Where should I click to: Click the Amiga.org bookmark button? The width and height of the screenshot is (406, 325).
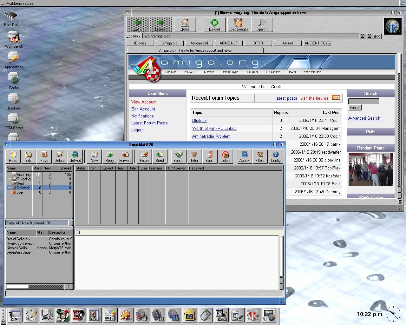coord(170,43)
